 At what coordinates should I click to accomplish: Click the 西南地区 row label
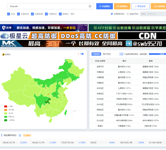click(100, 110)
